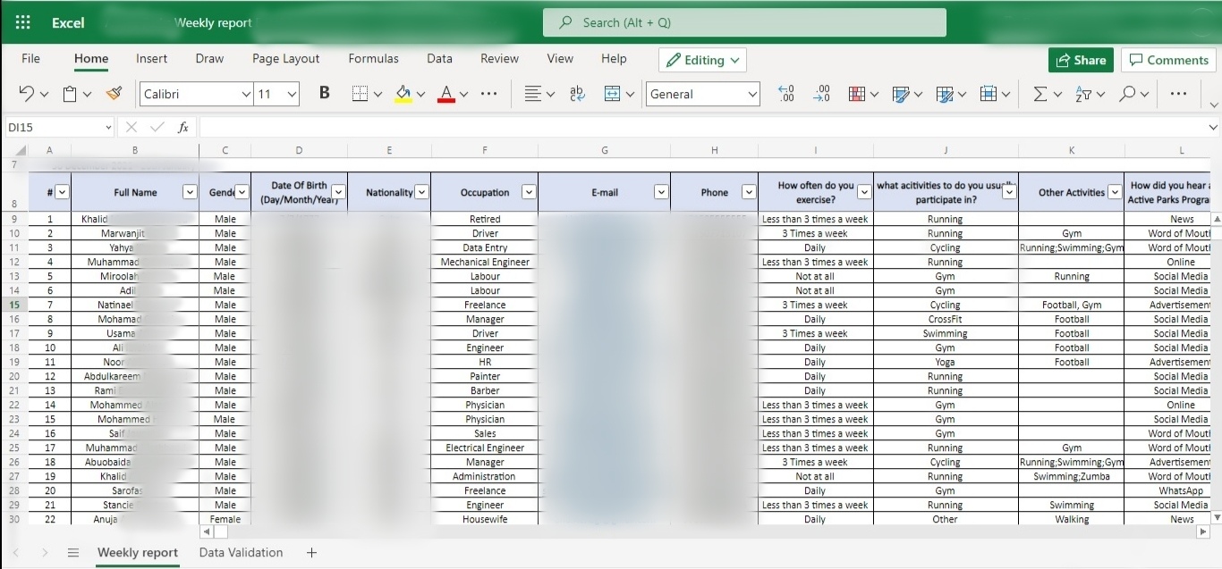Open the View tab

click(560, 58)
